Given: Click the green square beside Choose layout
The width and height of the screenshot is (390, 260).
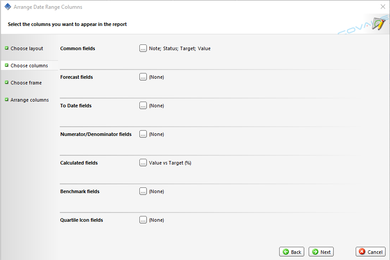Looking at the screenshot, I should [x=7, y=48].
